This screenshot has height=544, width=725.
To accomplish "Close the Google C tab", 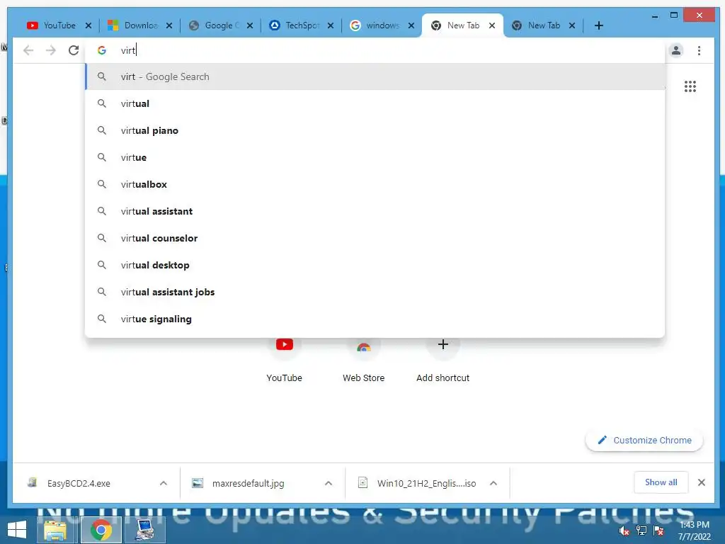I will [250, 25].
